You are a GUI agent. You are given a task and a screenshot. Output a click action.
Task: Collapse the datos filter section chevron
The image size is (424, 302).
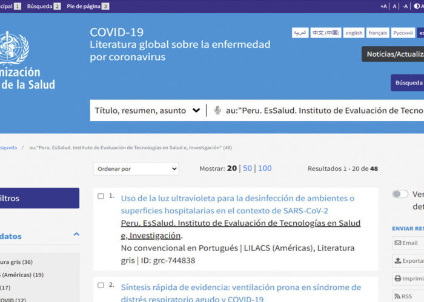point(76,234)
